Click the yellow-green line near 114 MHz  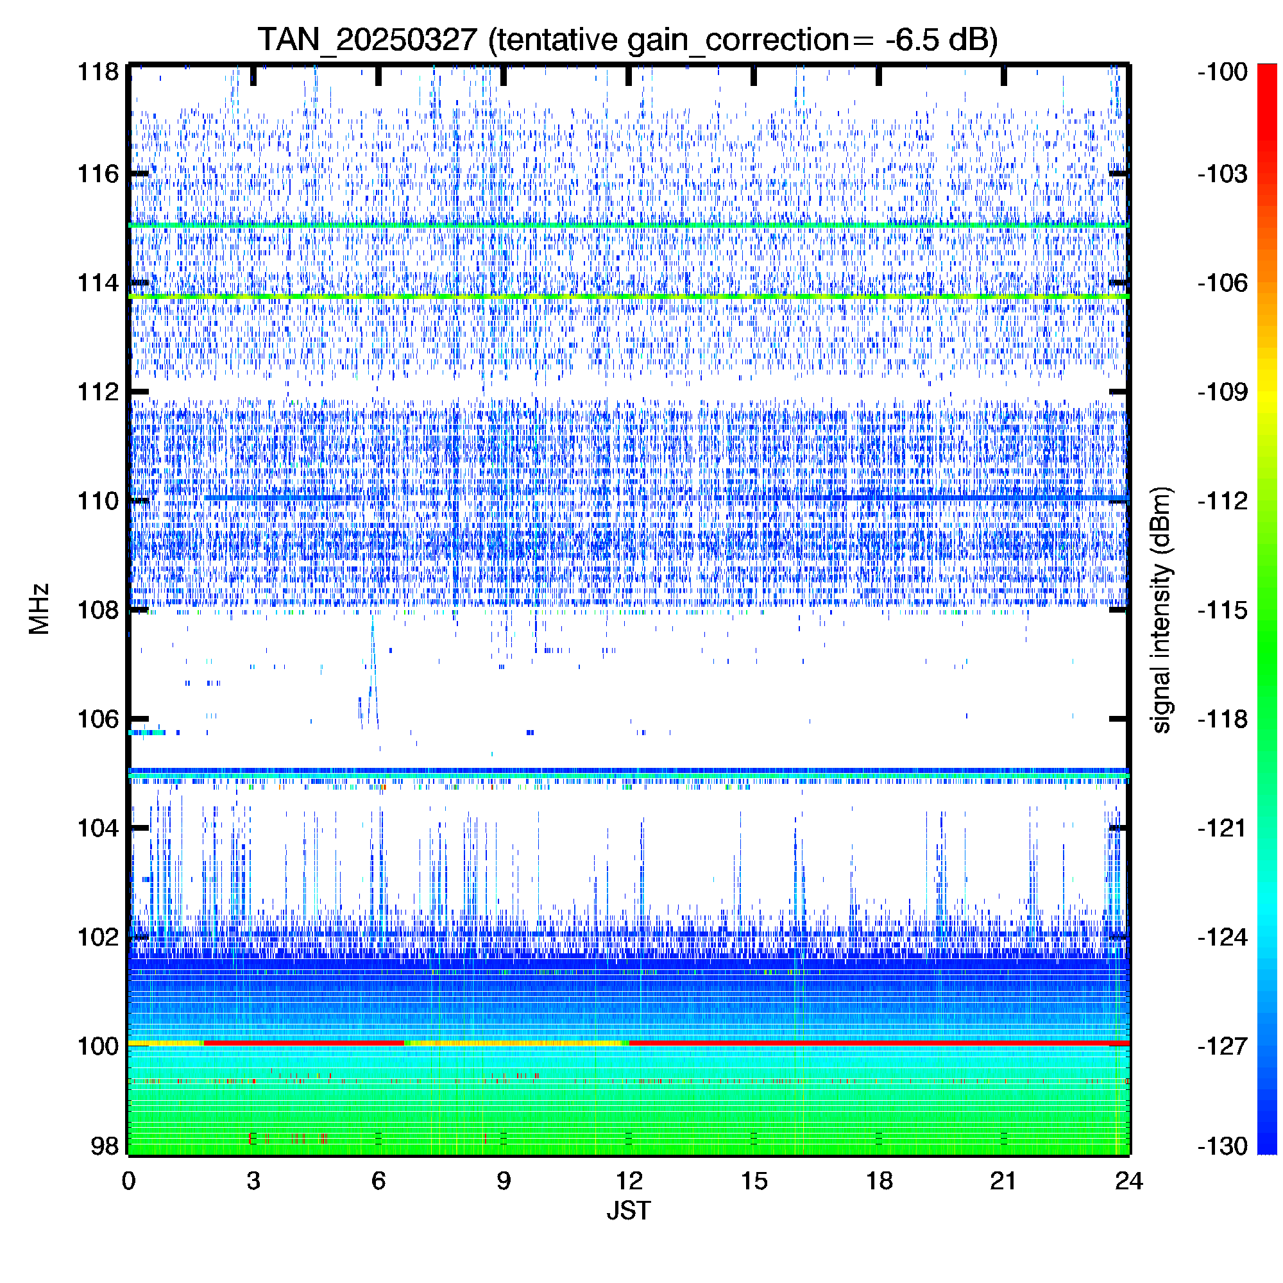click(x=627, y=296)
